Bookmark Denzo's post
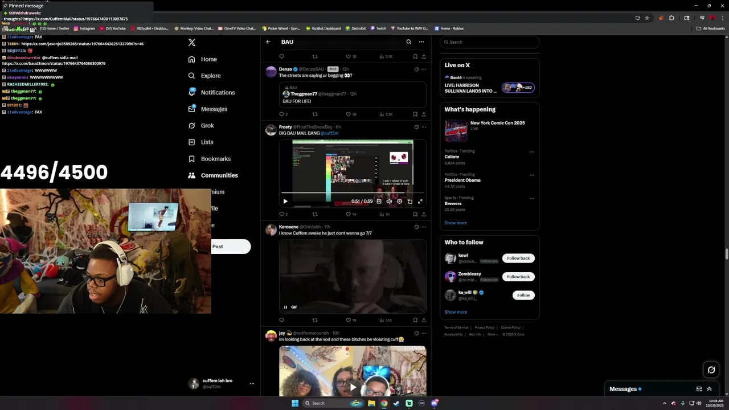 pyautogui.click(x=415, y=114)
